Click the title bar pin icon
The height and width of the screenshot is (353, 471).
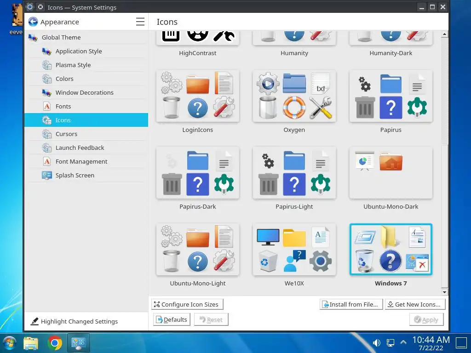point(40,7)
